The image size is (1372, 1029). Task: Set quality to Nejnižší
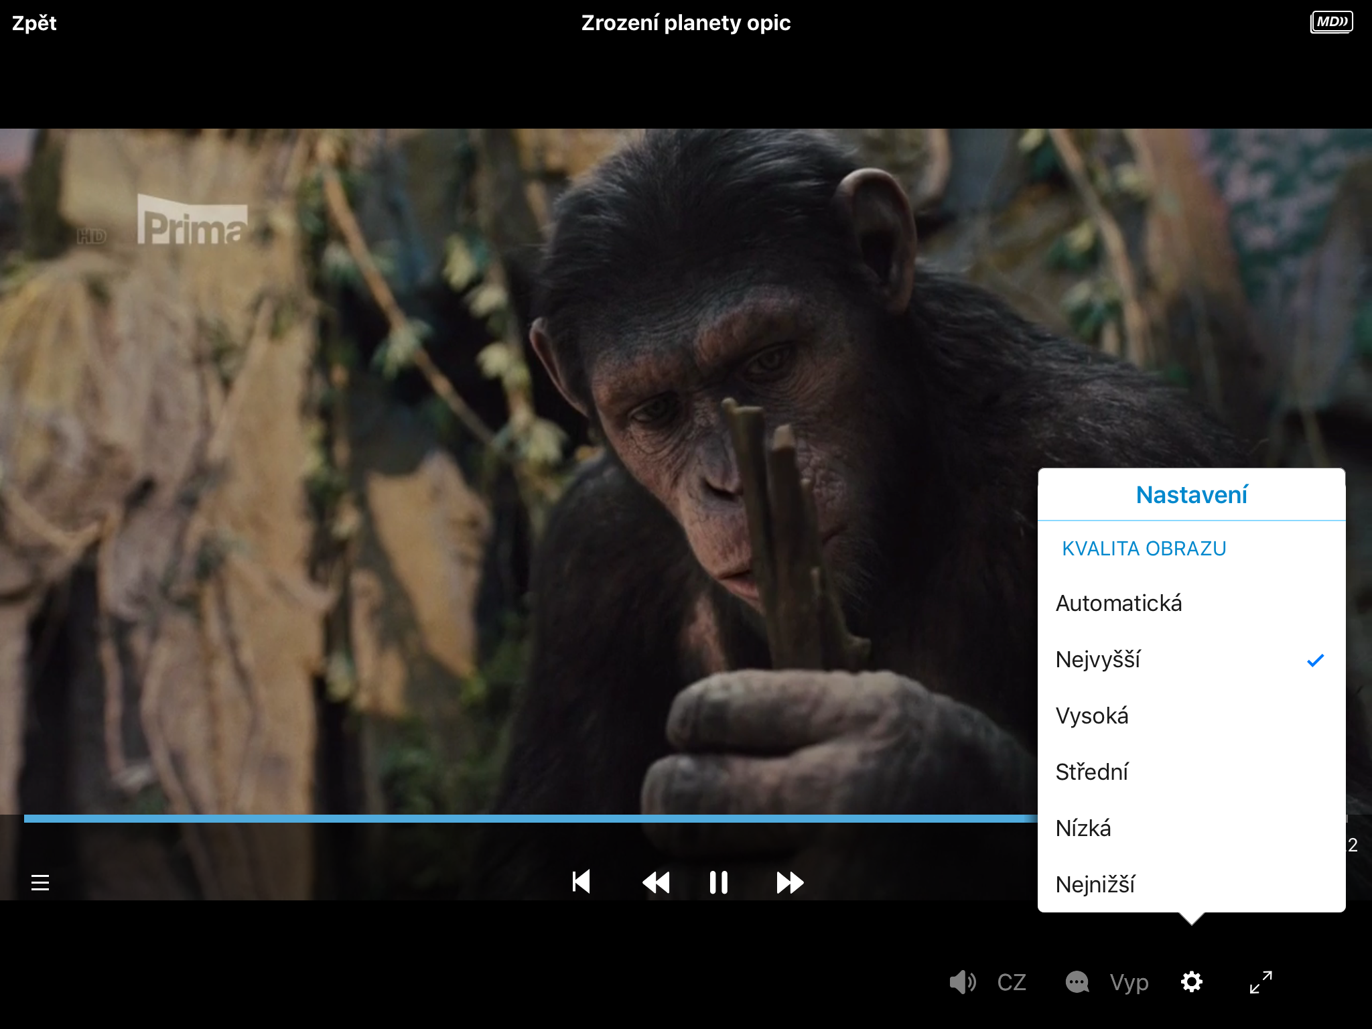click(1095, 885)
